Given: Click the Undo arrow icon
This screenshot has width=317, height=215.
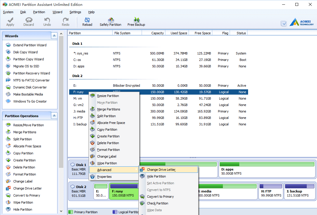Looking at the screenshot, I should tap(47, 20).
